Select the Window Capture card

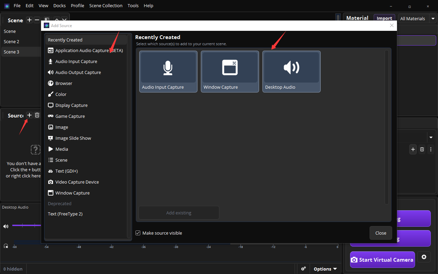230,72
